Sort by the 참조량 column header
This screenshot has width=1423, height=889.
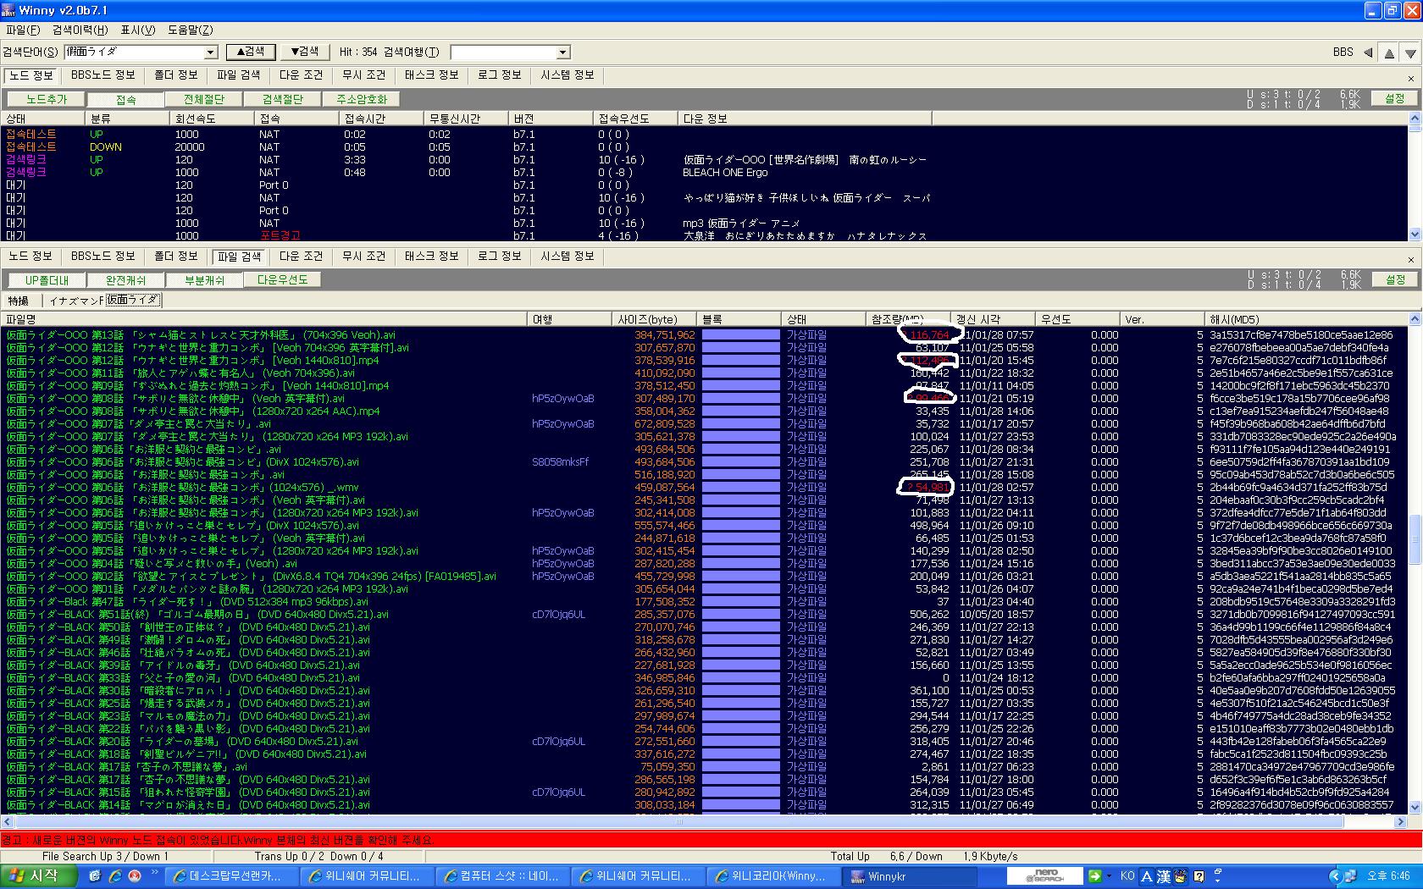click(x=909, y=319)
